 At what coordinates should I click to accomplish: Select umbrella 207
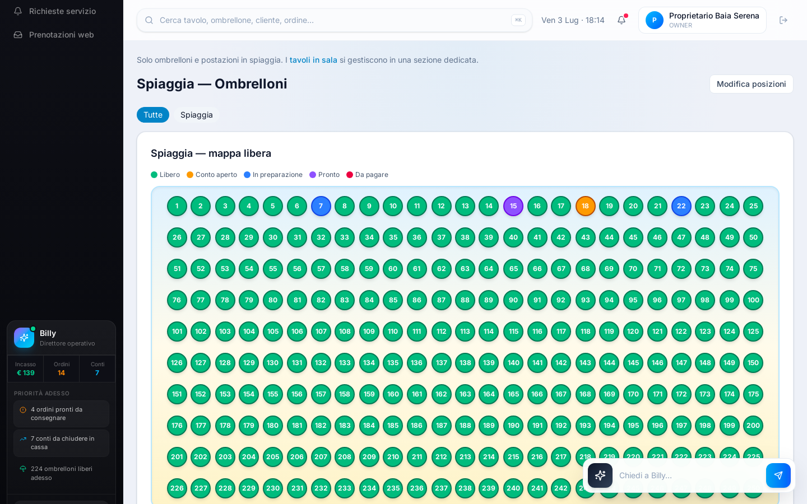pos(321,457)
